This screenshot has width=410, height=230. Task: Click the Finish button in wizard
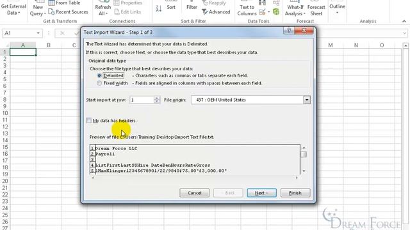tap(295, 193)
